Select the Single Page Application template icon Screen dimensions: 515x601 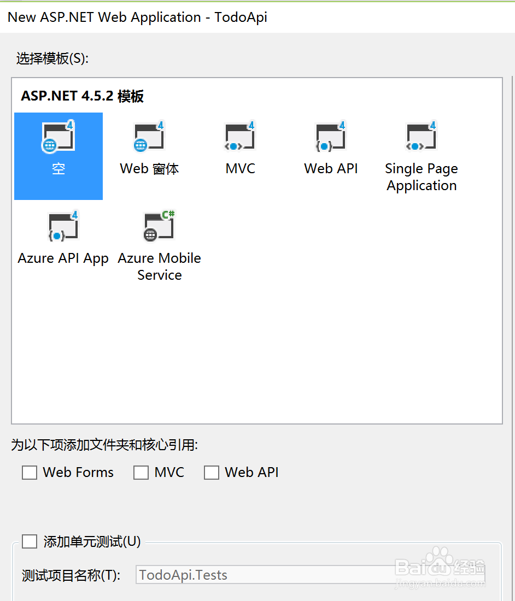tap(421, 137)
